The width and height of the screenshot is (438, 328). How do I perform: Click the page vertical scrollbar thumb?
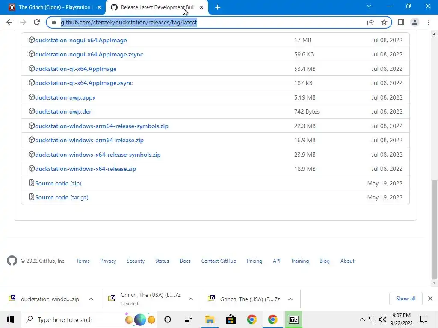tap(434, 229)
